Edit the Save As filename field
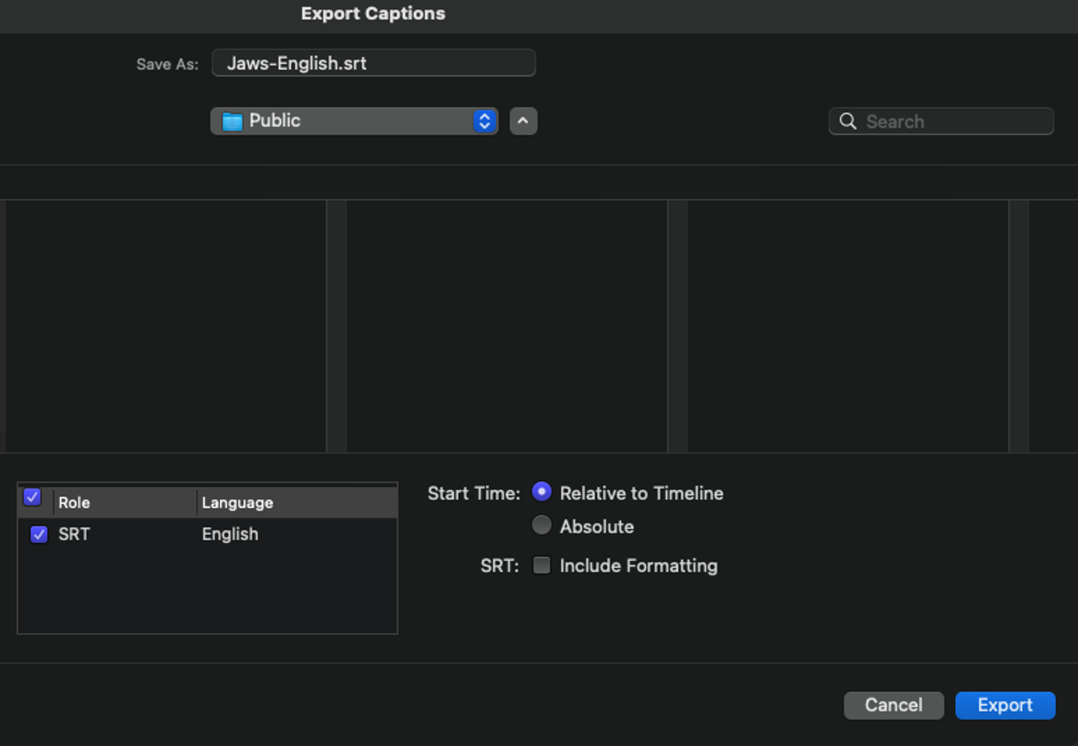The width and height of the screenshot is (1078, 746). pos(374,63)
